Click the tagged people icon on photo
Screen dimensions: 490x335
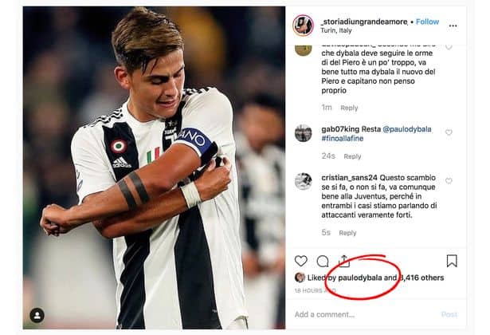point(37,315)
